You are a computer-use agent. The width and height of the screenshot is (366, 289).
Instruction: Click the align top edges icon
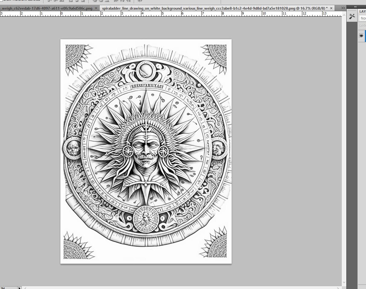[48, 1]
